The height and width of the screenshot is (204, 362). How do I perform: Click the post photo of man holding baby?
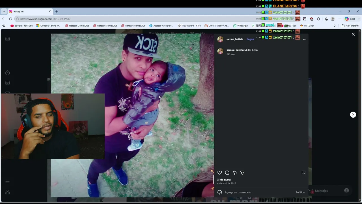tap(132, 115)
